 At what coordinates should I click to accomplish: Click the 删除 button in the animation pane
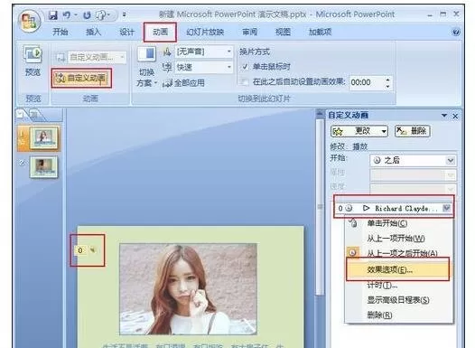coord(413,131)
